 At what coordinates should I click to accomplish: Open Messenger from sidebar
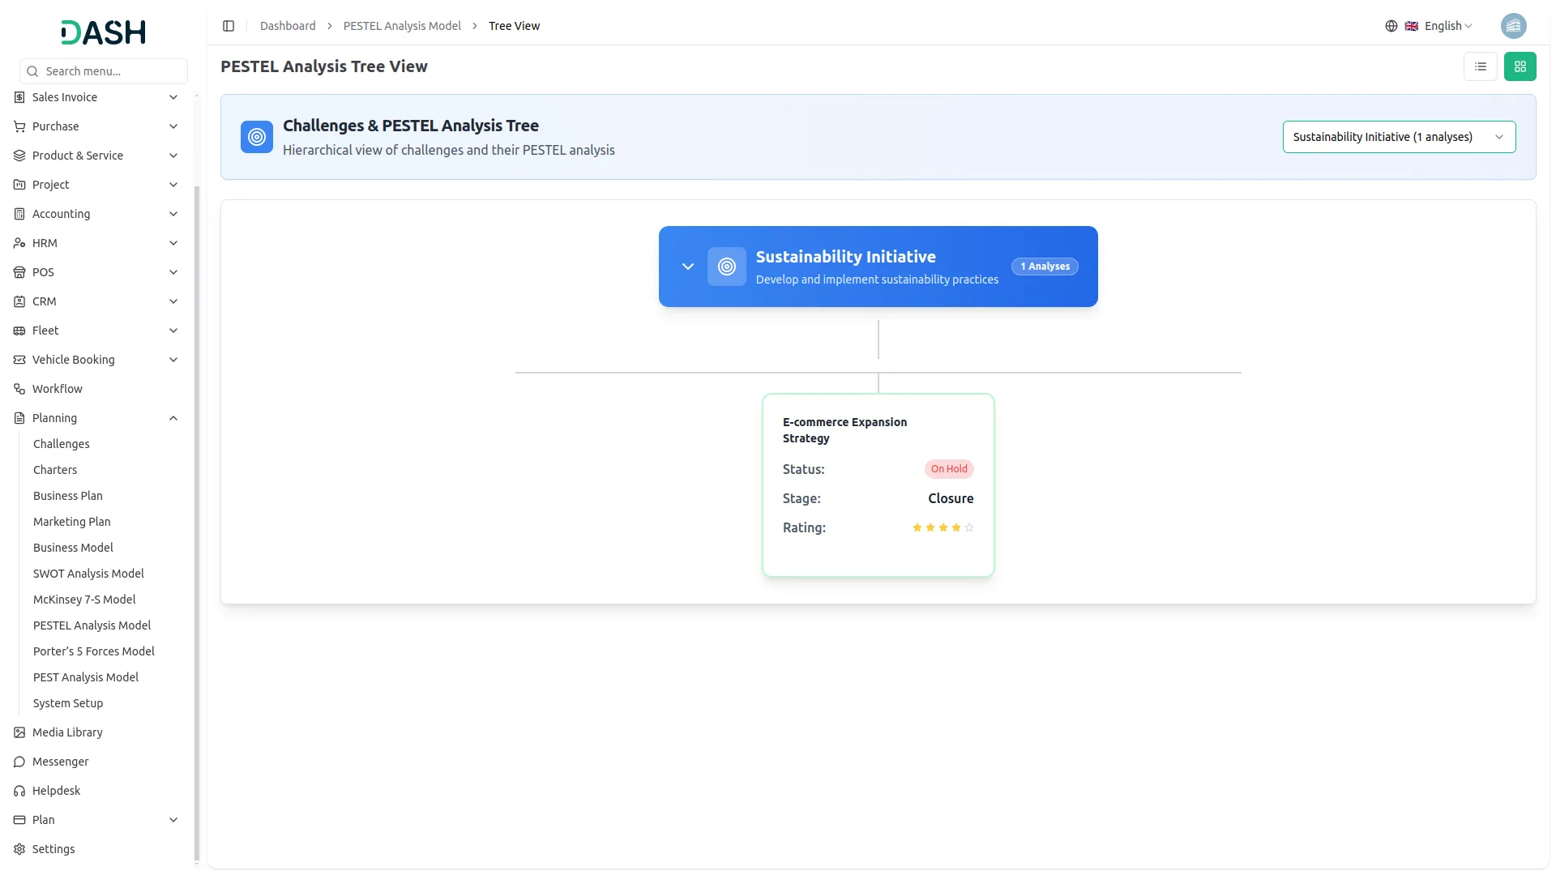60,762
